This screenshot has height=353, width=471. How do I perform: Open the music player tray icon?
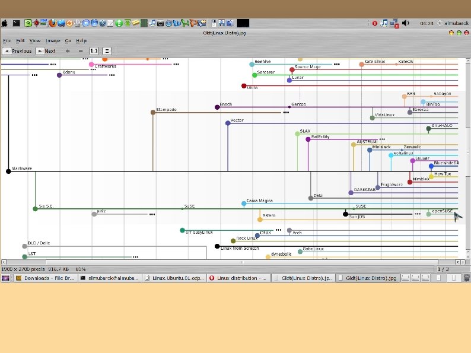tap(384, 23)
